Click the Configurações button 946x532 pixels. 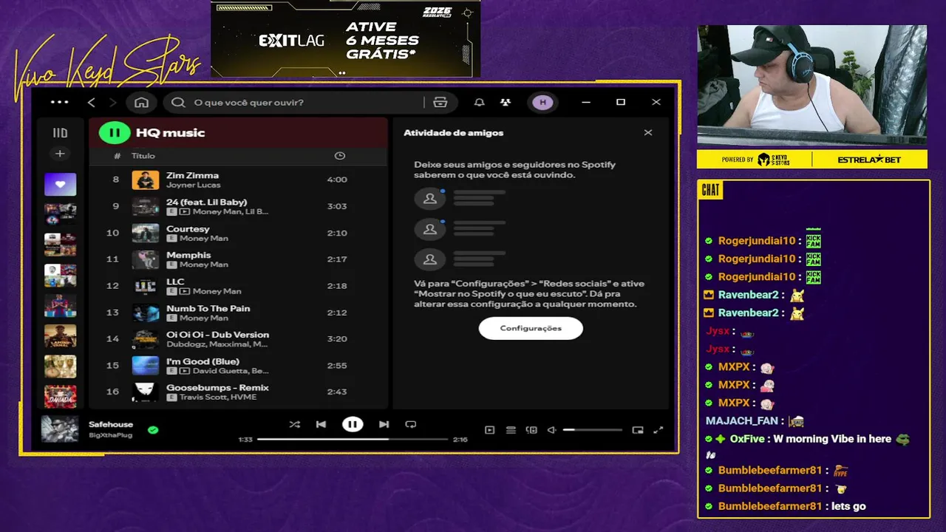point(531,328)
